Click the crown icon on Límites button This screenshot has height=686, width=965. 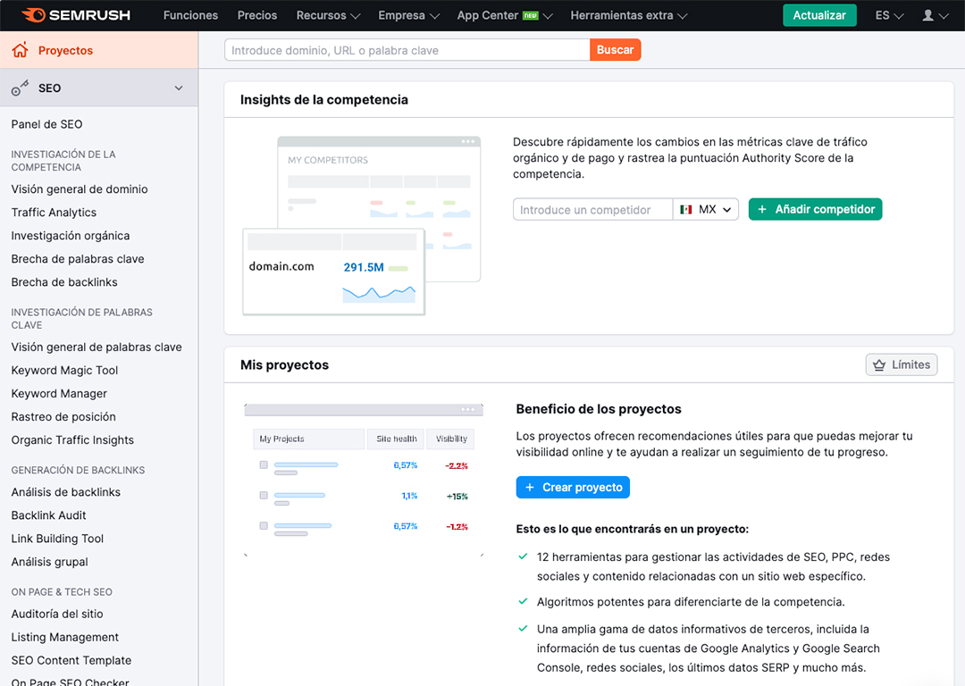tap(879, 364)
